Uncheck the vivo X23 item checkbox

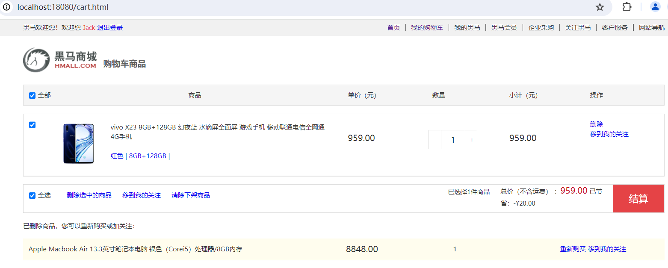coord(32,125)
